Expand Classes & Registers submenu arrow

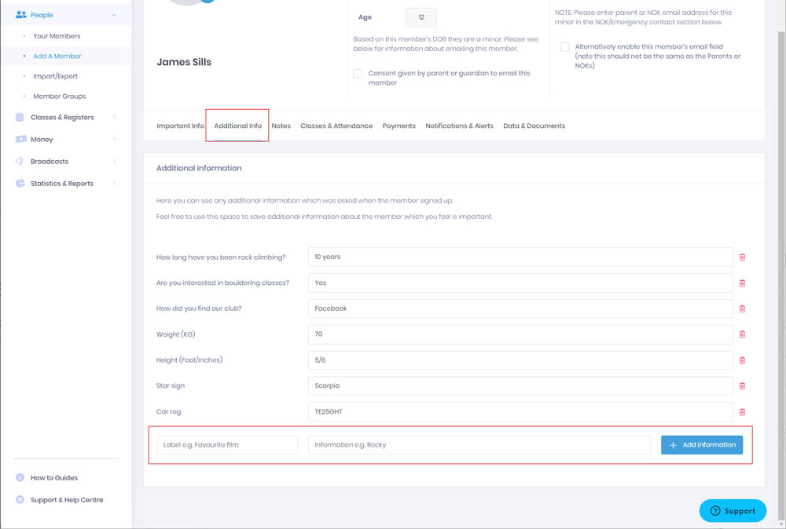(115, 118)
